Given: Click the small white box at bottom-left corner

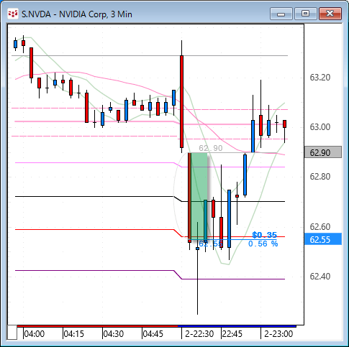Looking at the screenshot, I should (x=12, y=332).
